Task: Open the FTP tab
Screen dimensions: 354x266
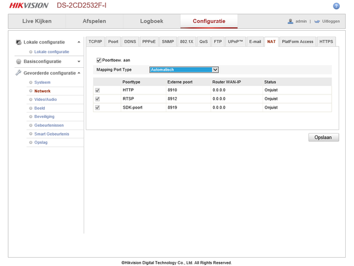Action: click(x=218, y=42)
